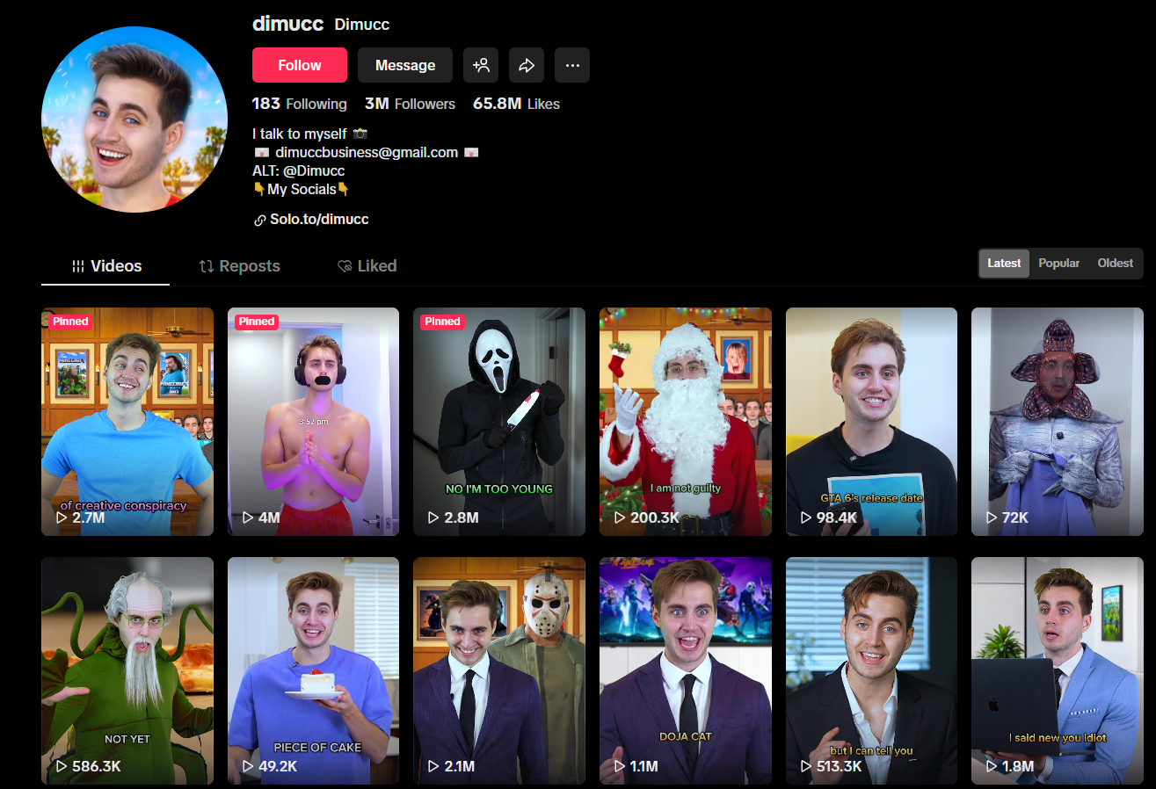The height and width of the screenshot is (789, 1156).
Task: Visit the Solo.to/dimucc link
Action: (x=317, y=219)
